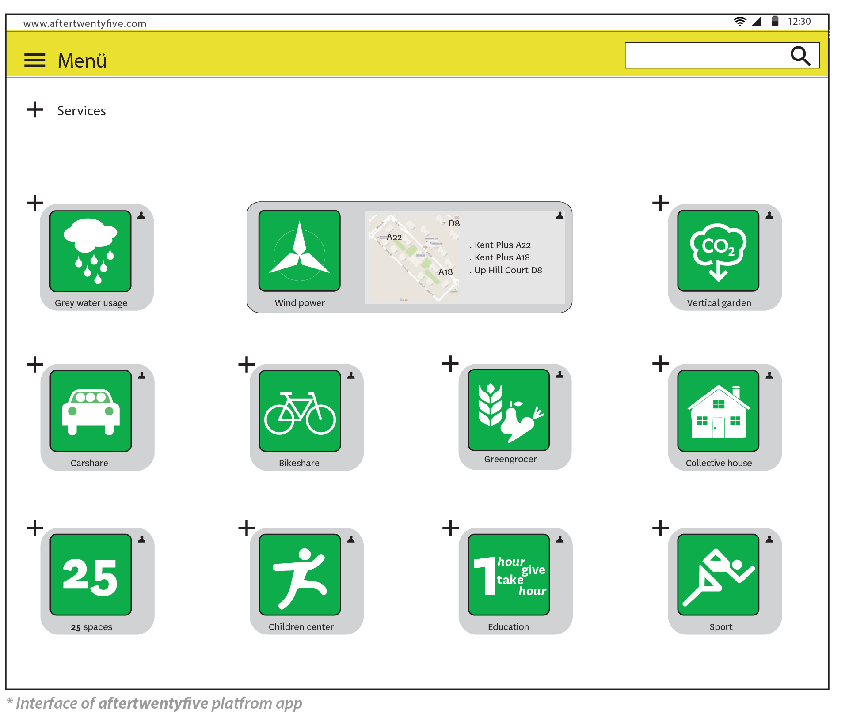Expand the 25 spaces card plus

[x=34, y=528]
